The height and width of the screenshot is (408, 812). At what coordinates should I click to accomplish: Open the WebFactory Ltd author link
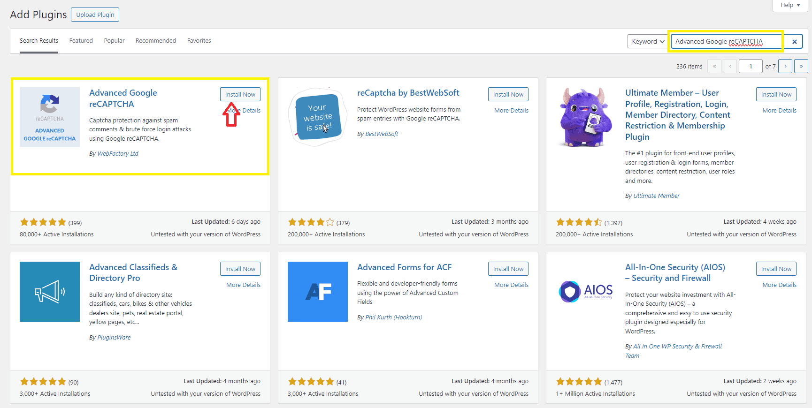(117, 153)
